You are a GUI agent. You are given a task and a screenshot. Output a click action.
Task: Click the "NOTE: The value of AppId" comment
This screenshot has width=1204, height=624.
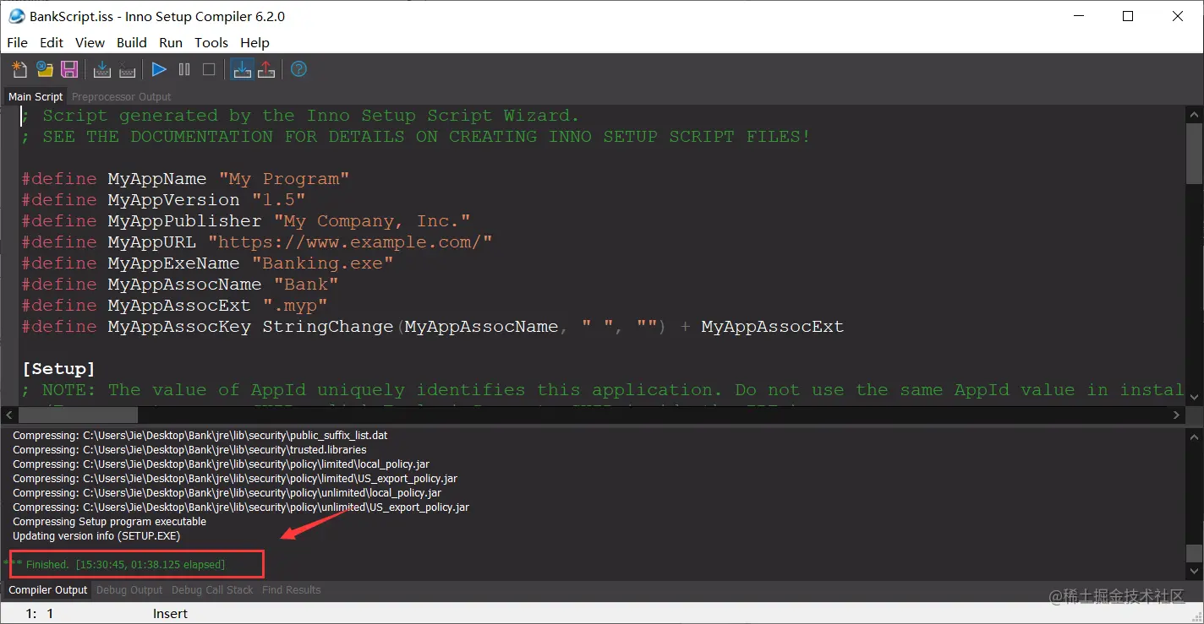coord(602,390)
